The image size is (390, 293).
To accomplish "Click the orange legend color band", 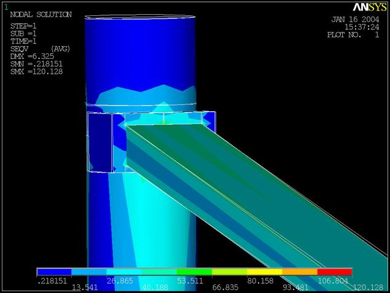I will point(300,272).
